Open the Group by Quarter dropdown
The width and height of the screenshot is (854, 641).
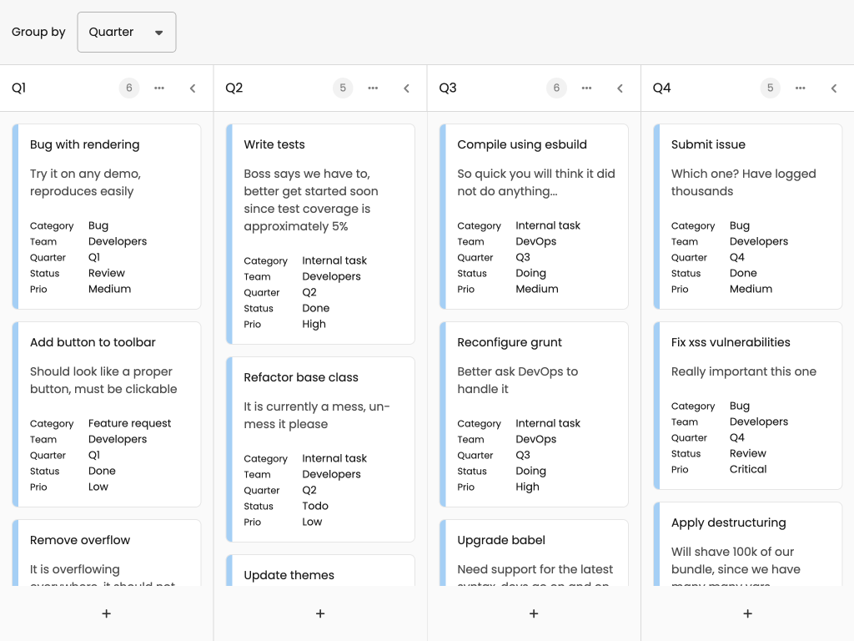[126, 32]
